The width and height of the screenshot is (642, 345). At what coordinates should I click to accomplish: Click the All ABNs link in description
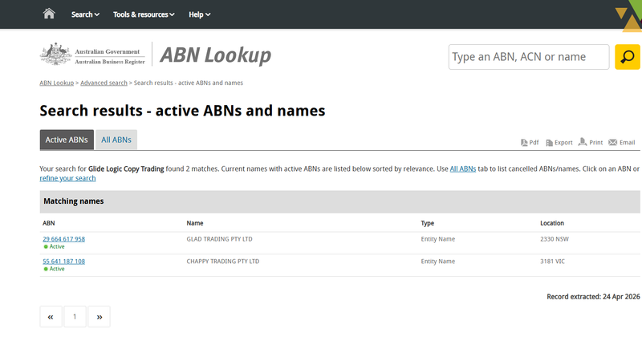[463, 168]
